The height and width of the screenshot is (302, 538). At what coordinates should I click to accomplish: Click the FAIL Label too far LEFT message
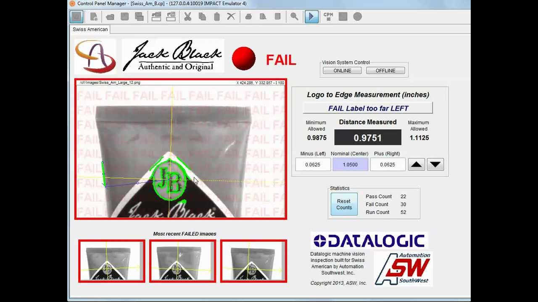tap(368, 108)
